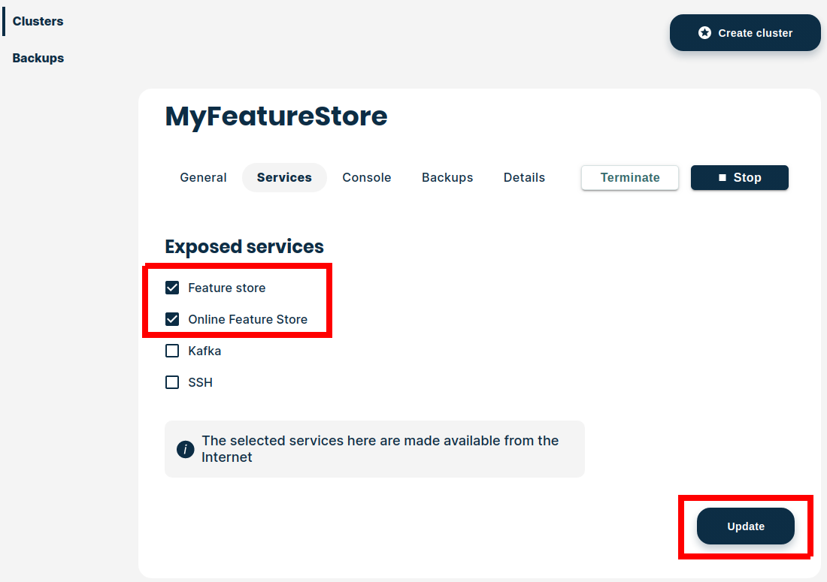The width and height of the screenshot is (827, 582).
Task: Uncheck the Feature store checkbox
Action: [x=172, y=288]
